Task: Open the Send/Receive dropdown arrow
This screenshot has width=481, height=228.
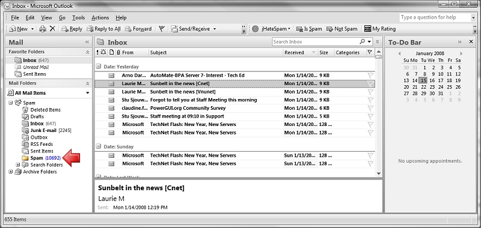Action: (215, 29)
